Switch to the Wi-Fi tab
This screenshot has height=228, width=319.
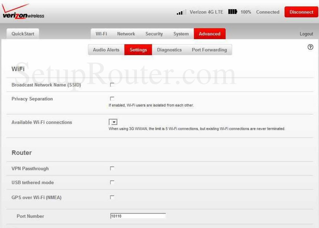pyautogui.click(x=101, y=34)
